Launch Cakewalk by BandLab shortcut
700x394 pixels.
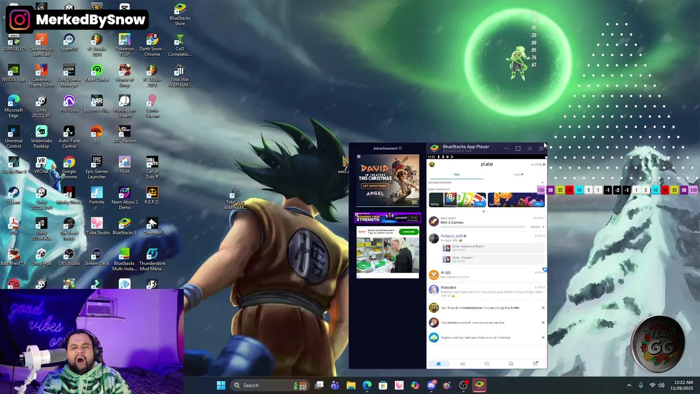pyautogui.click(x=42, y=45)
